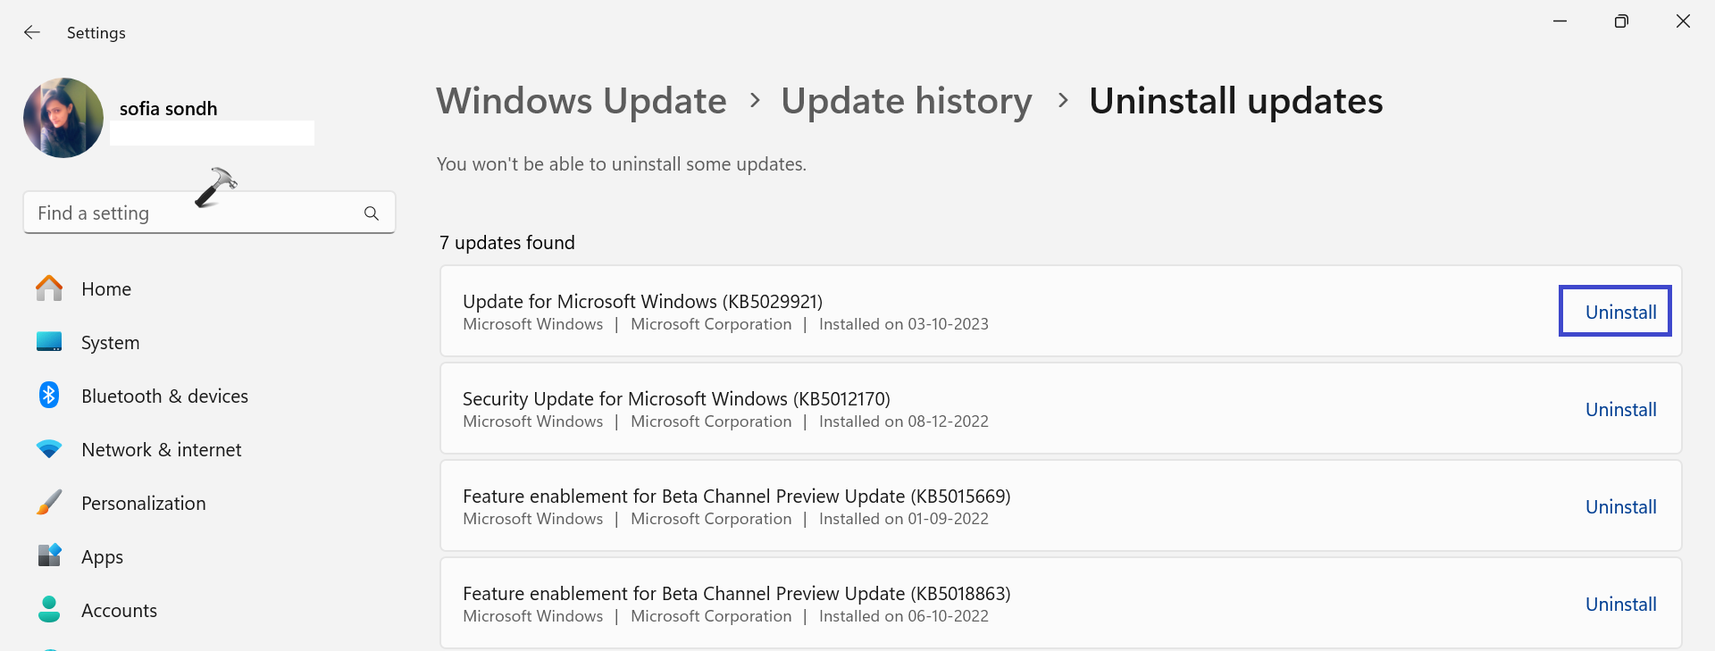This screenshot has width=1715, height=651.
Task: Click the Personalization paintbrush icon
Action: (x=49, y=503)
